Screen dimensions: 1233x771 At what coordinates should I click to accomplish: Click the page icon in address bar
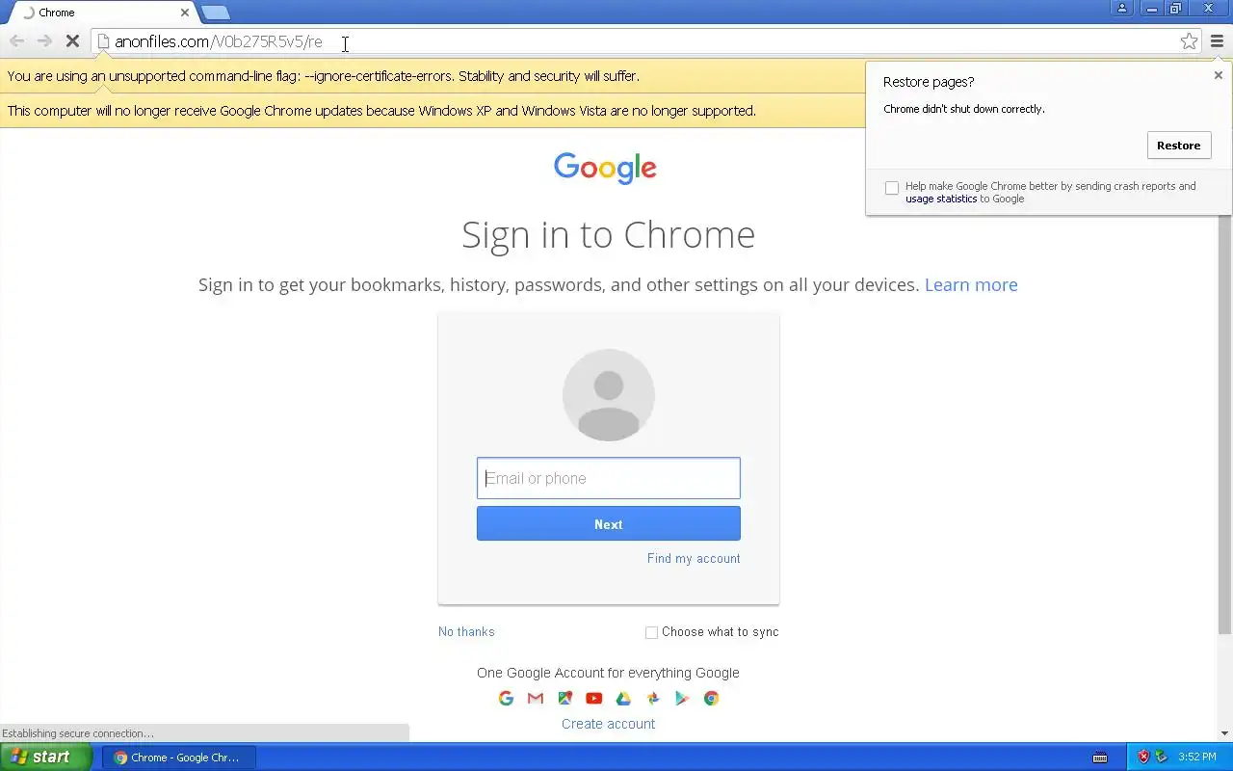click(103, 41)
